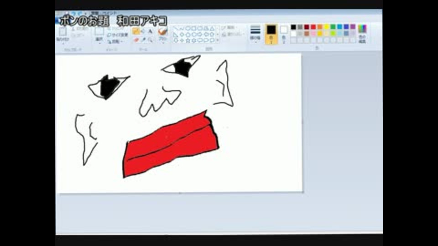Image resolution: width=438 pixels, height=246 pixels.
Task: Choose the Triangle shape
Action: [x=212, y=28]
